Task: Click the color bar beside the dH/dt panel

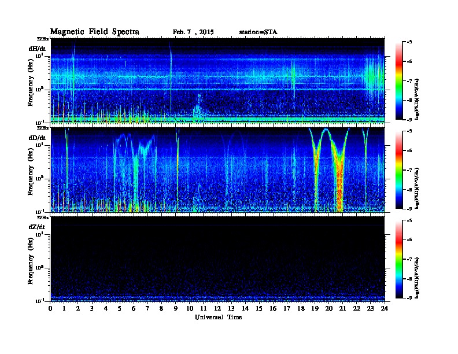Action: (399, 80)
